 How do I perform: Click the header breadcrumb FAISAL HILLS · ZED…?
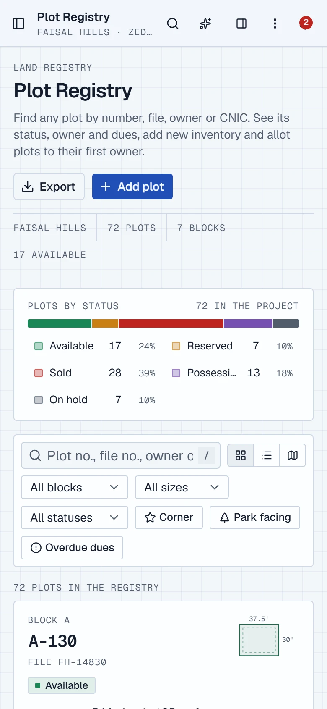pyautogui.click(x=94, y=32)
